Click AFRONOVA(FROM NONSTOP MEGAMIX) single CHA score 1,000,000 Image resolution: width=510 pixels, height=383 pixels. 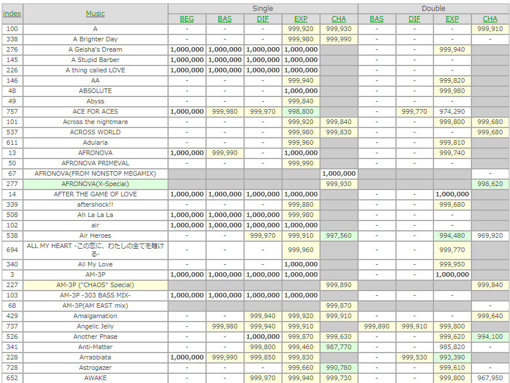click(338, 173)
